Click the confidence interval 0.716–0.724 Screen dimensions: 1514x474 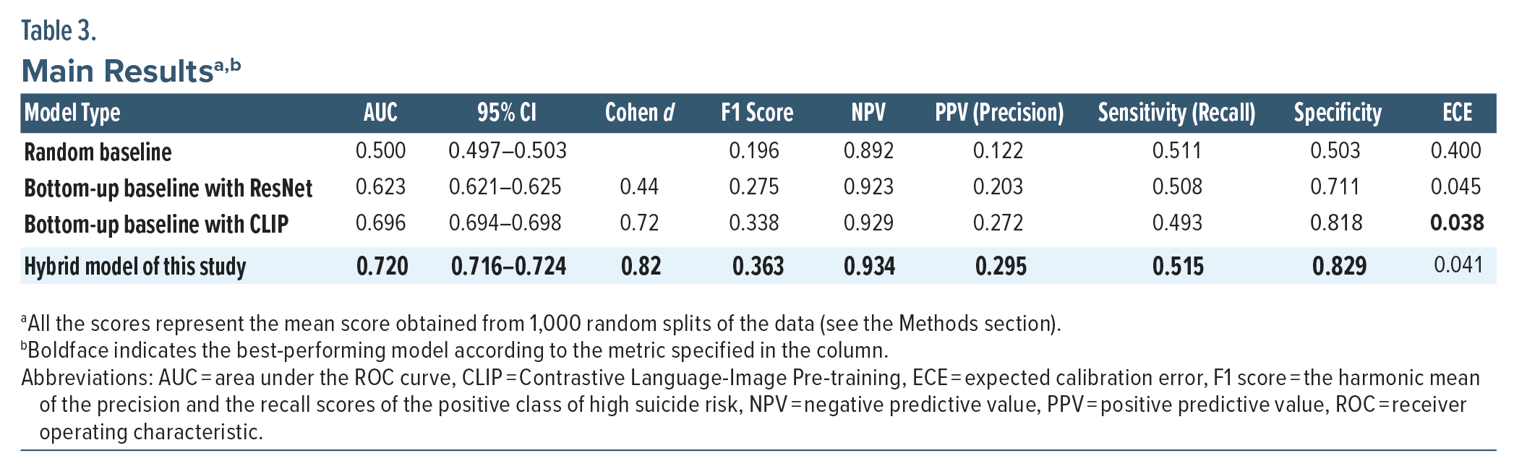point(508,266)
